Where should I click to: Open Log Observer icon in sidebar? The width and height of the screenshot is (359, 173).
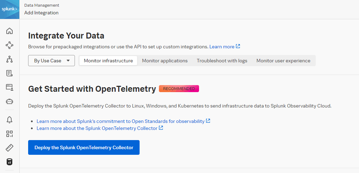(x=9, y=73)
